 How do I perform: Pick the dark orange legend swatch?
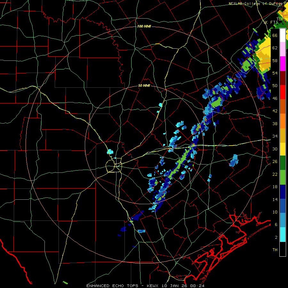[283, 106]
